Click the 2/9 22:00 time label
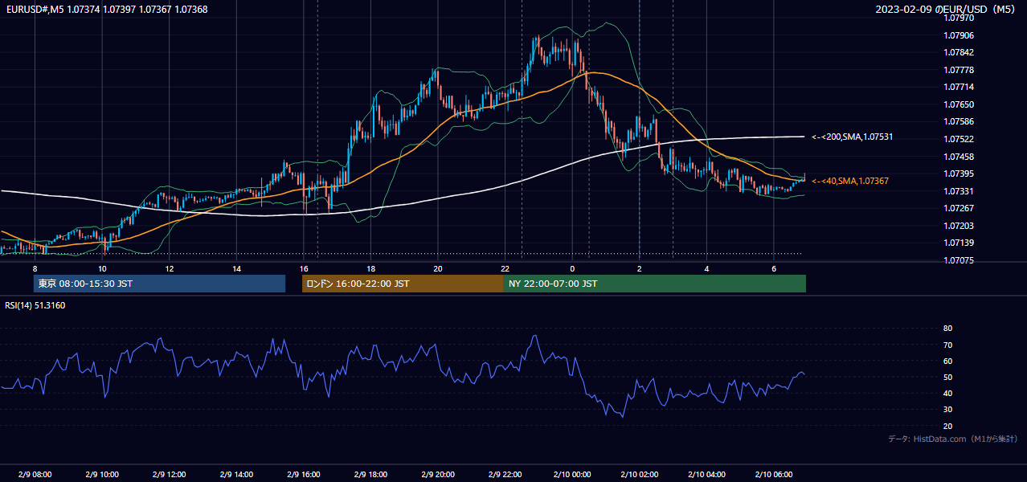 pyautogui.click(x=505, y=474)
